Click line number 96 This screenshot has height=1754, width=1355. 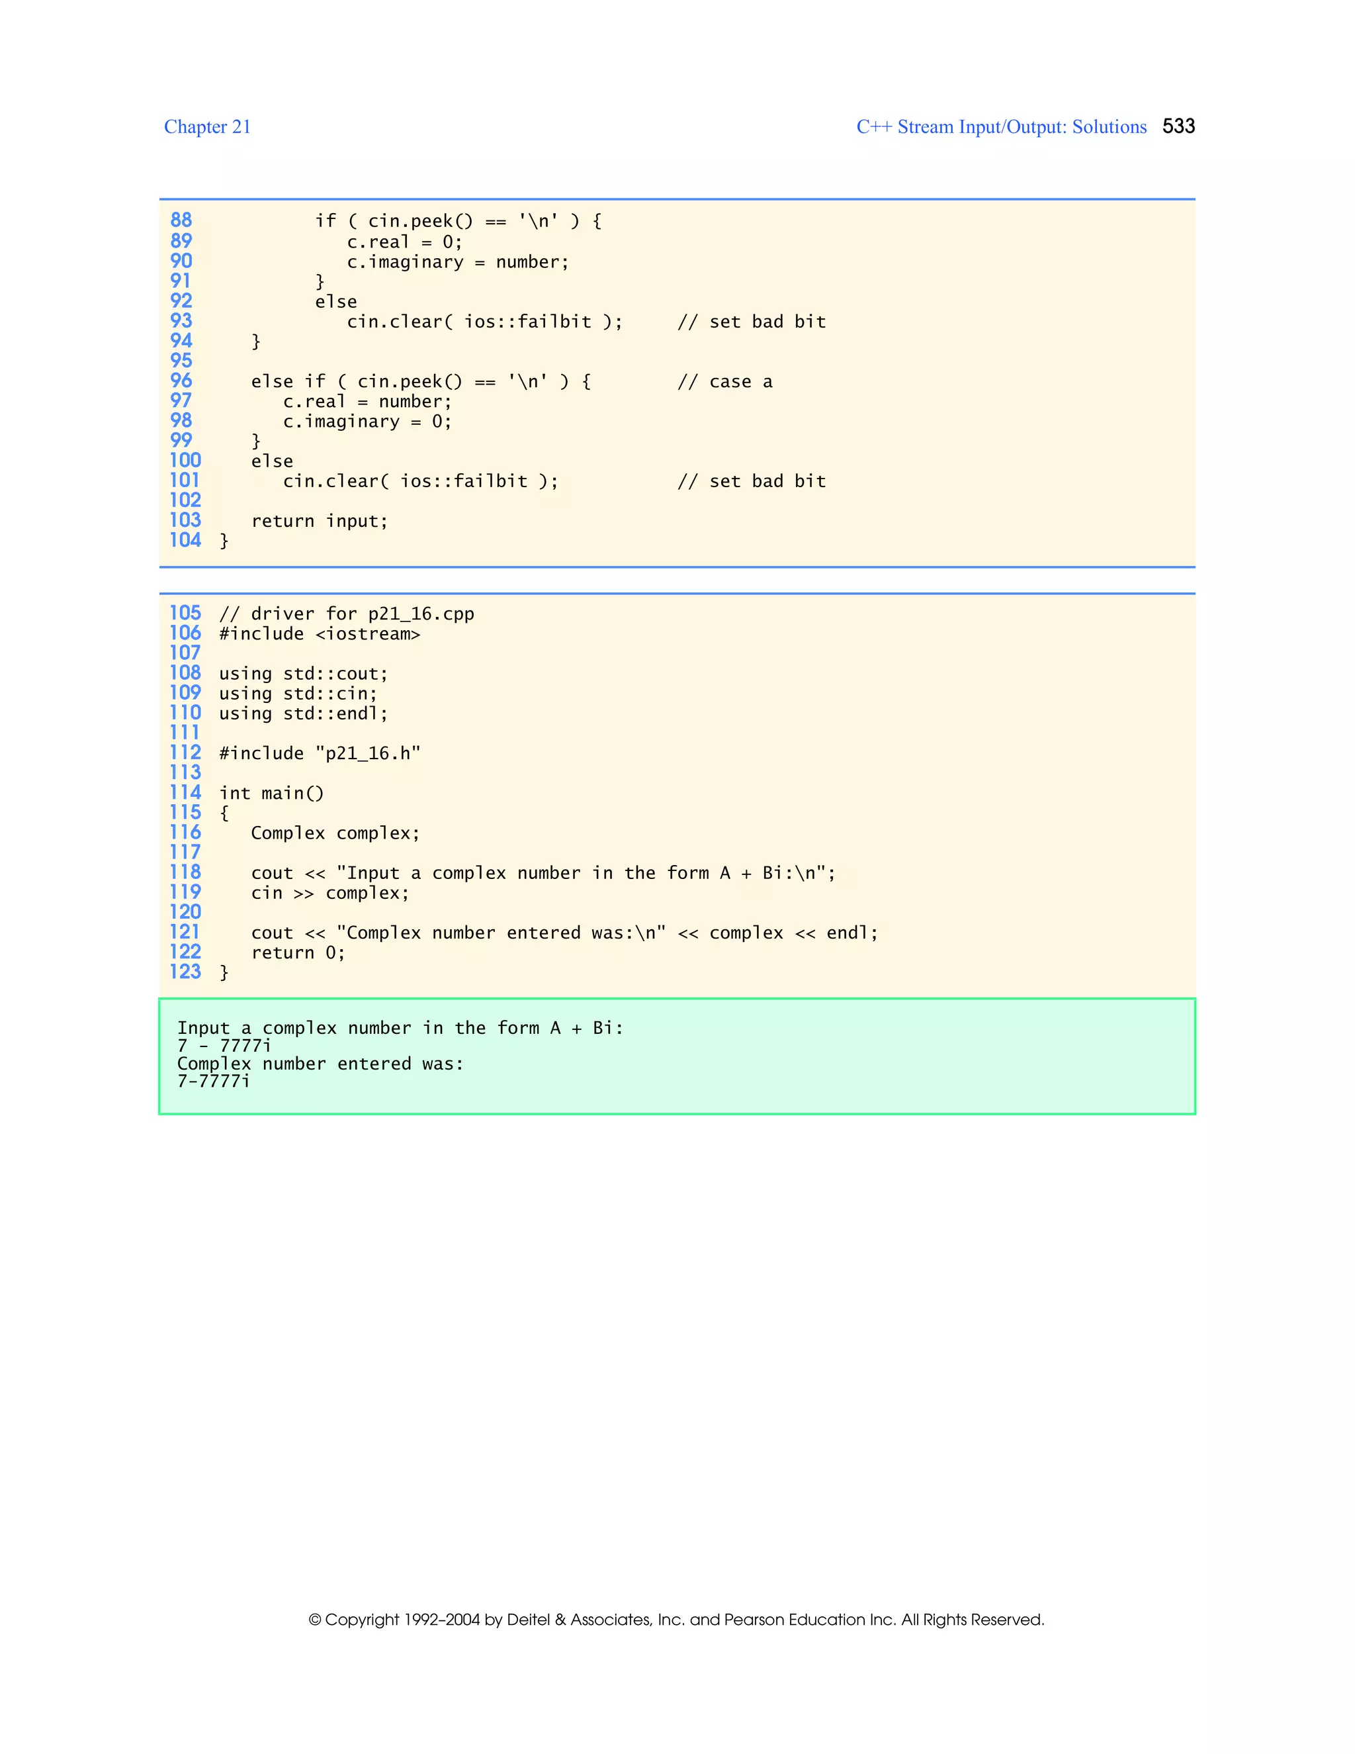coord(181,381)
